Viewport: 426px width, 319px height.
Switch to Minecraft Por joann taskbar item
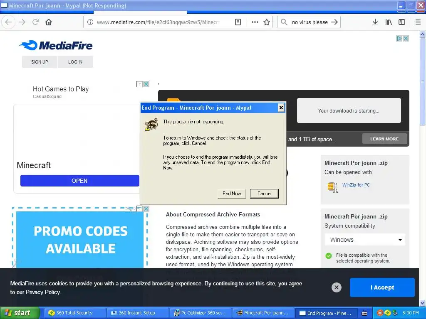click(264, 313)
